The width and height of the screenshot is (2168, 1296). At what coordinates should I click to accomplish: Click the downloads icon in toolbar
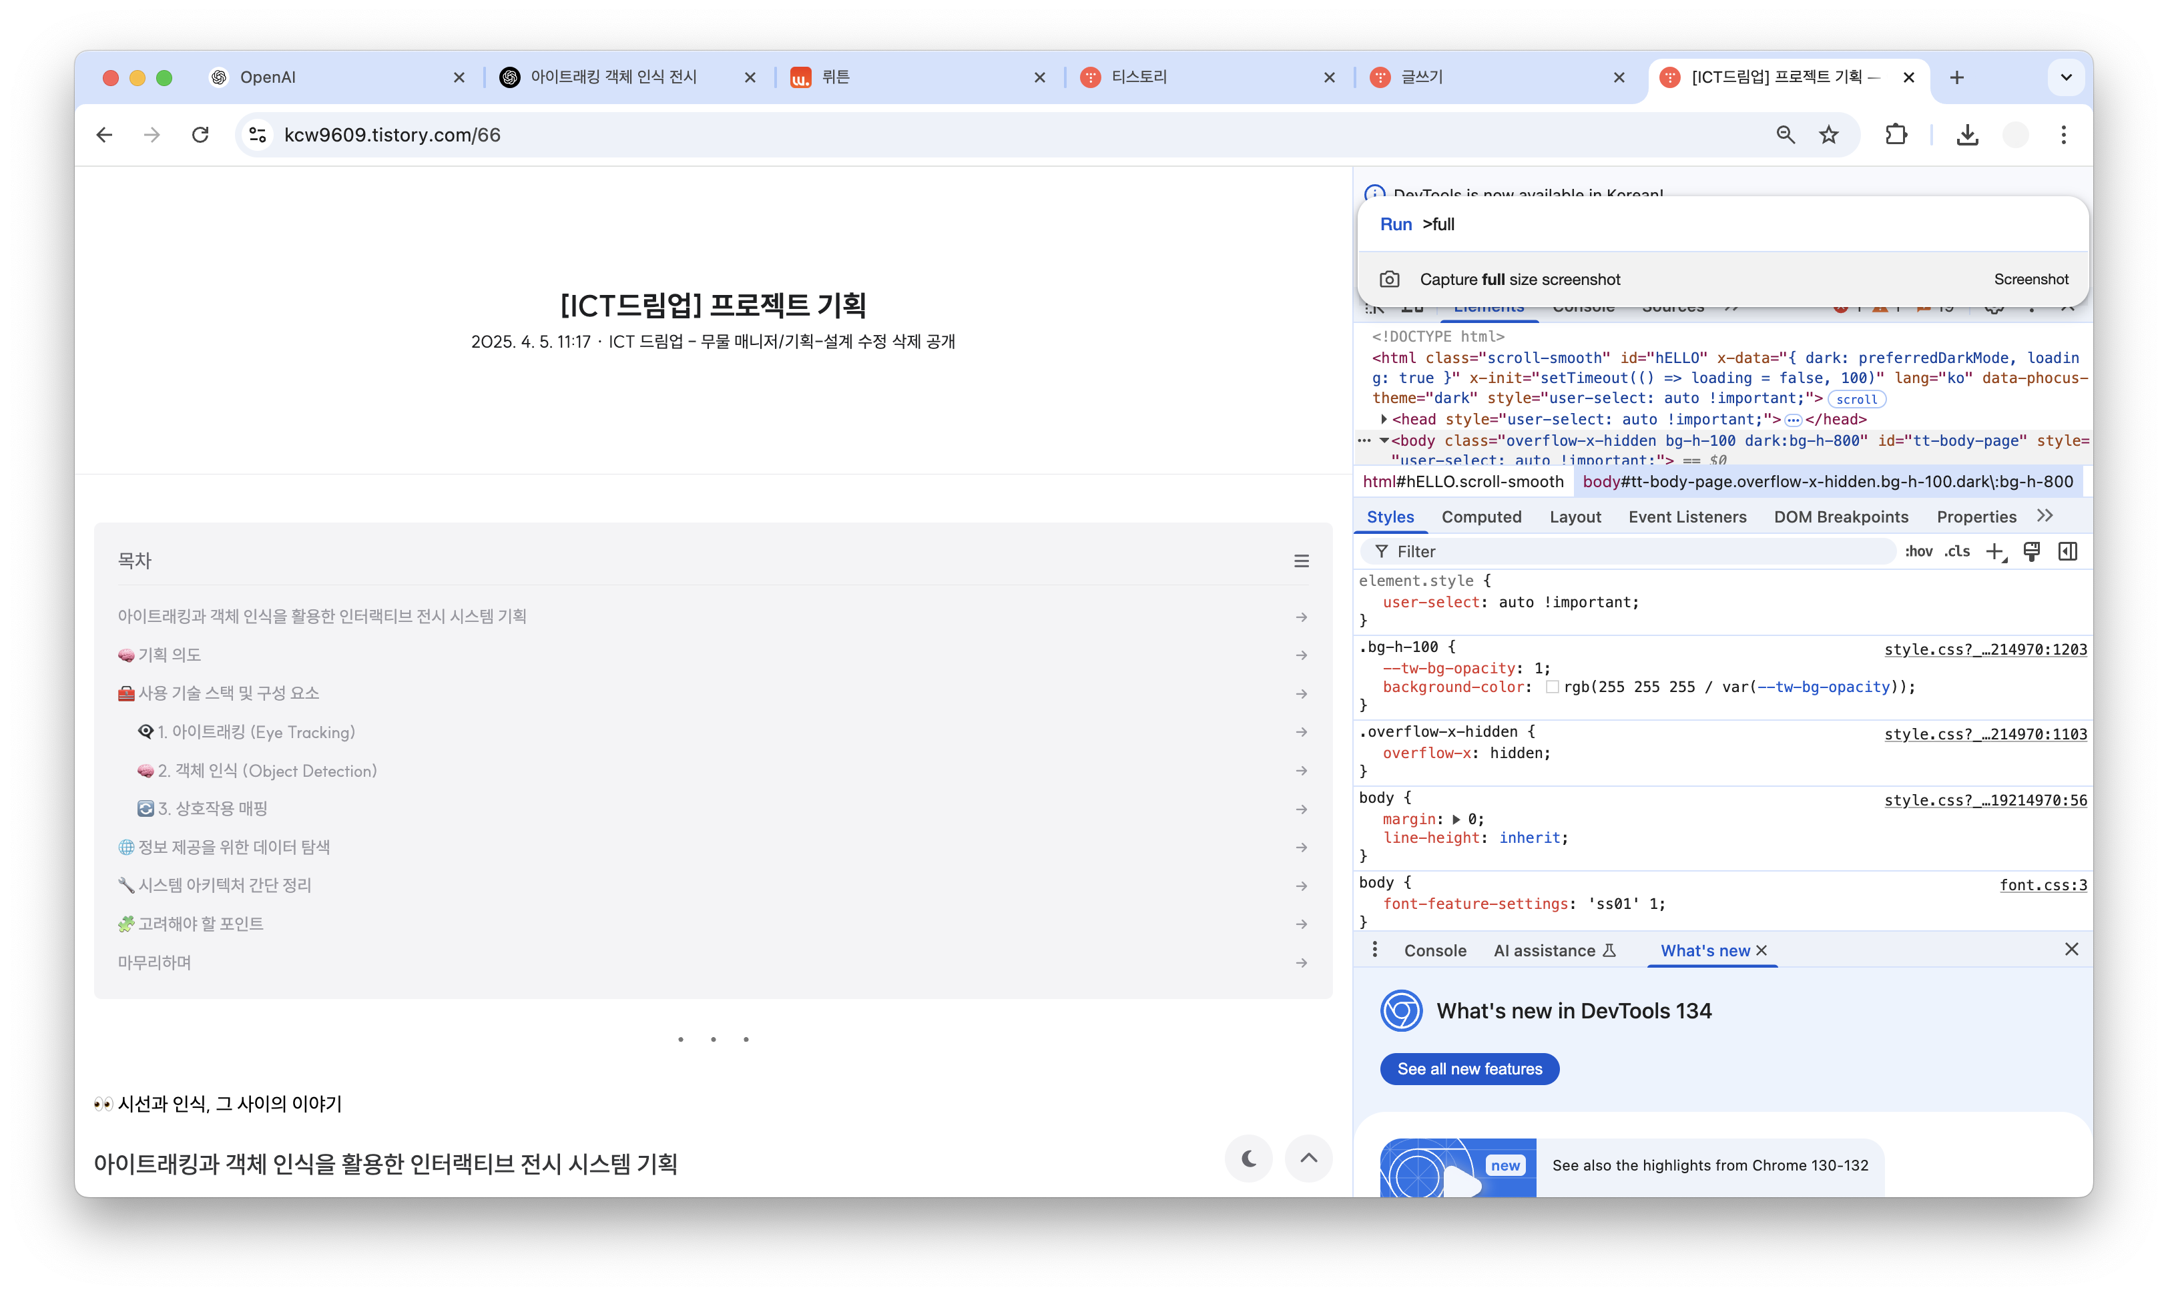point(1966,135)
